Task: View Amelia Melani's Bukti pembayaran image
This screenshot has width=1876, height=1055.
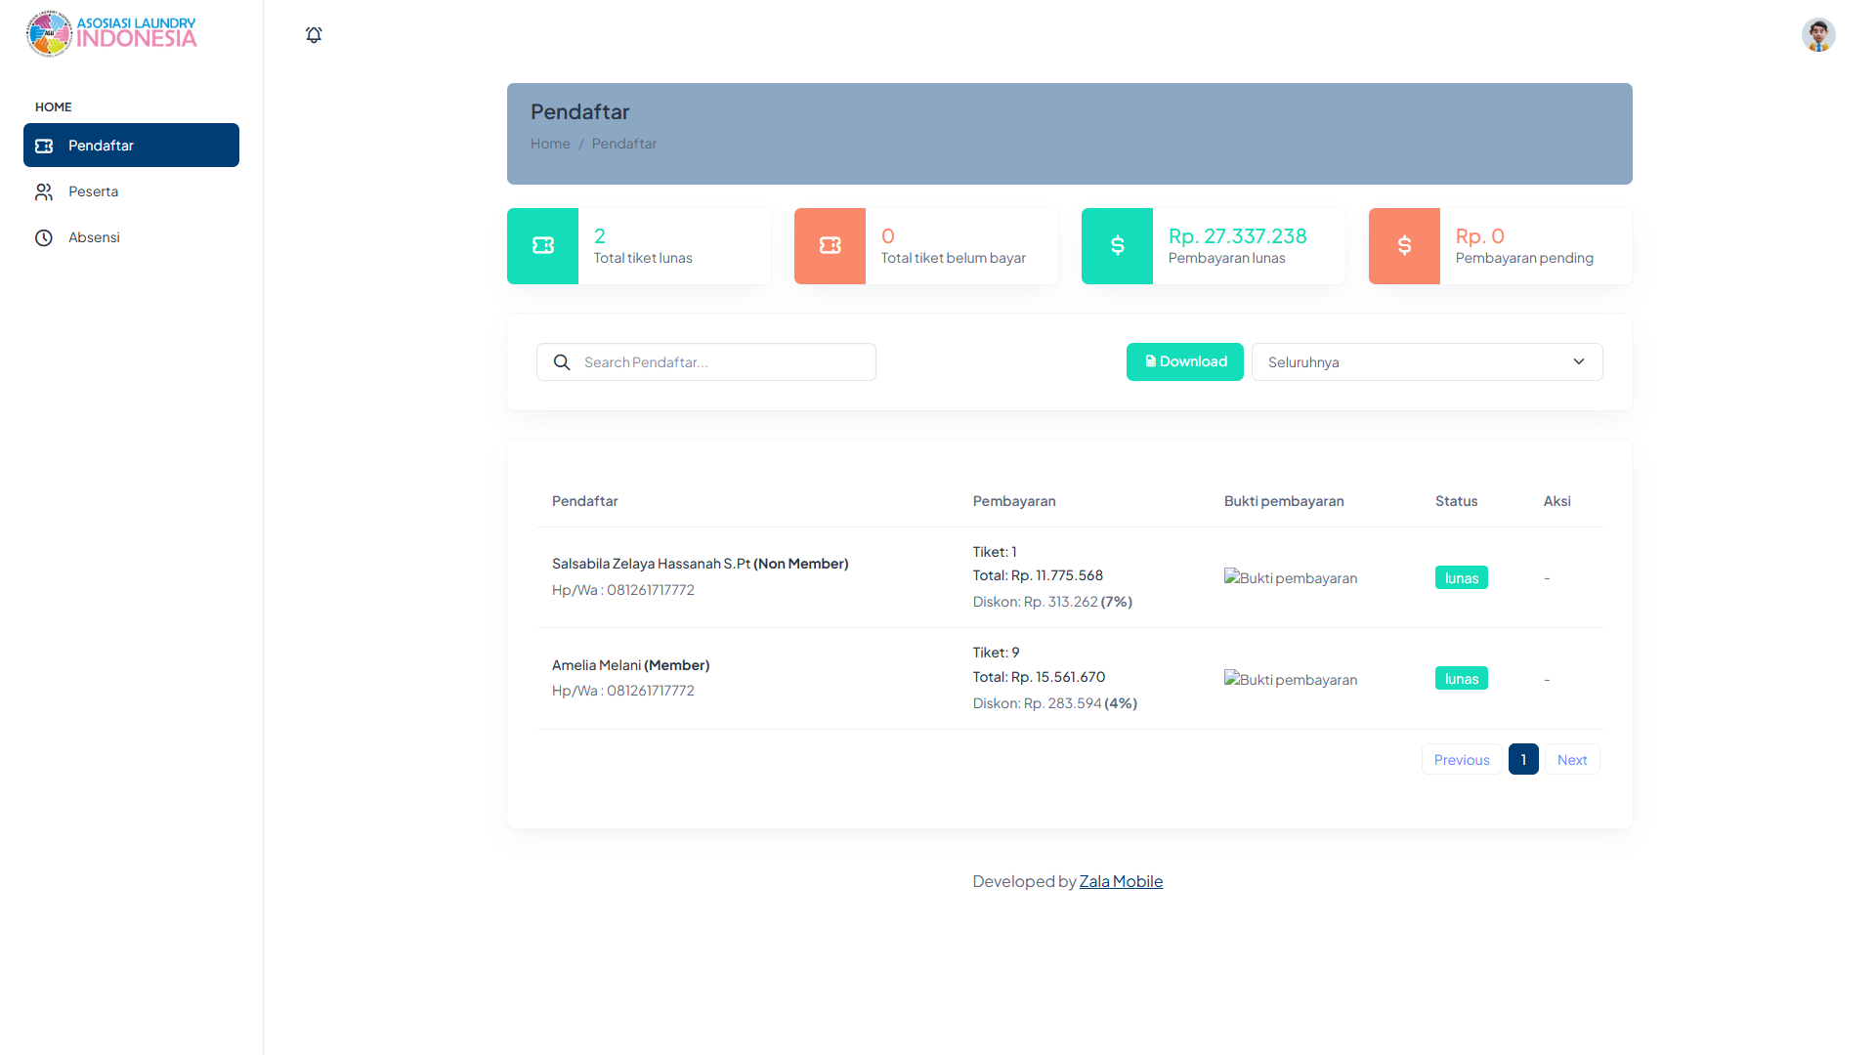Action: 1291,680
